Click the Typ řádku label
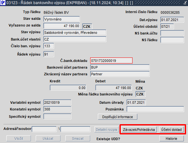The height and width of the screenshot is (143, 188). tap(32, 12)
